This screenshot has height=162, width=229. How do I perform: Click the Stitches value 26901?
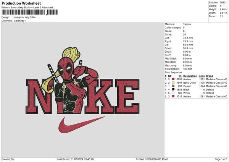(223, 3)
